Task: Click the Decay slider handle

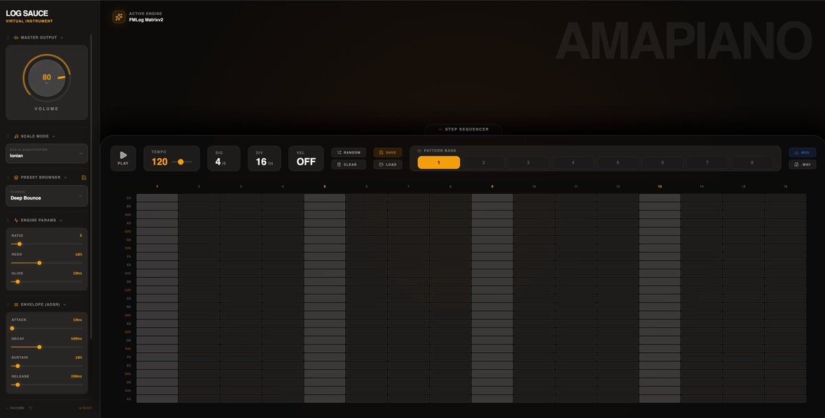Action: click(x=39, y=346)
